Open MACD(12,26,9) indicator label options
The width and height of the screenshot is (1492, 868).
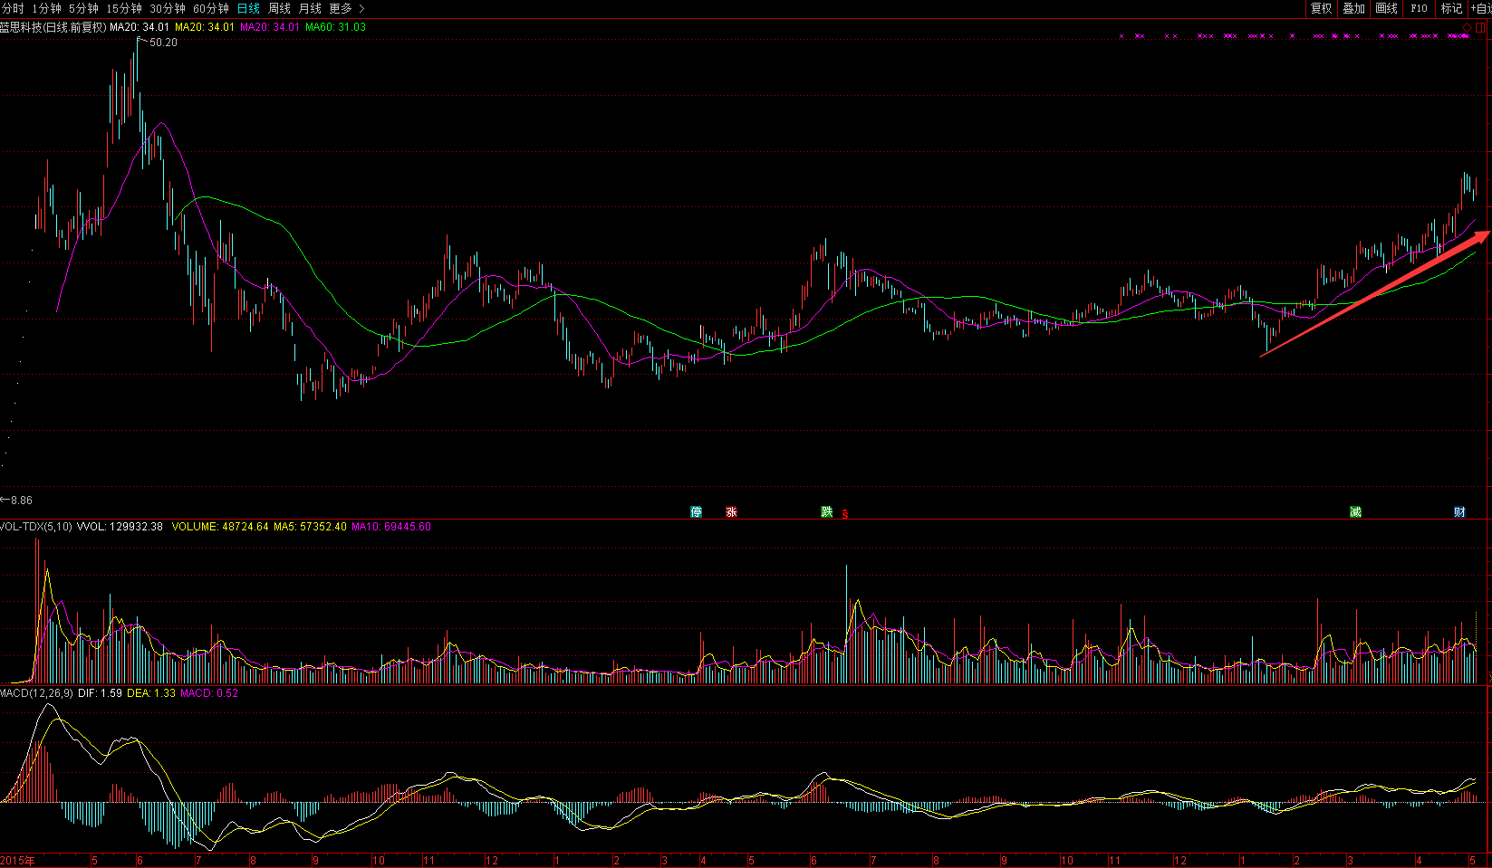37,693
